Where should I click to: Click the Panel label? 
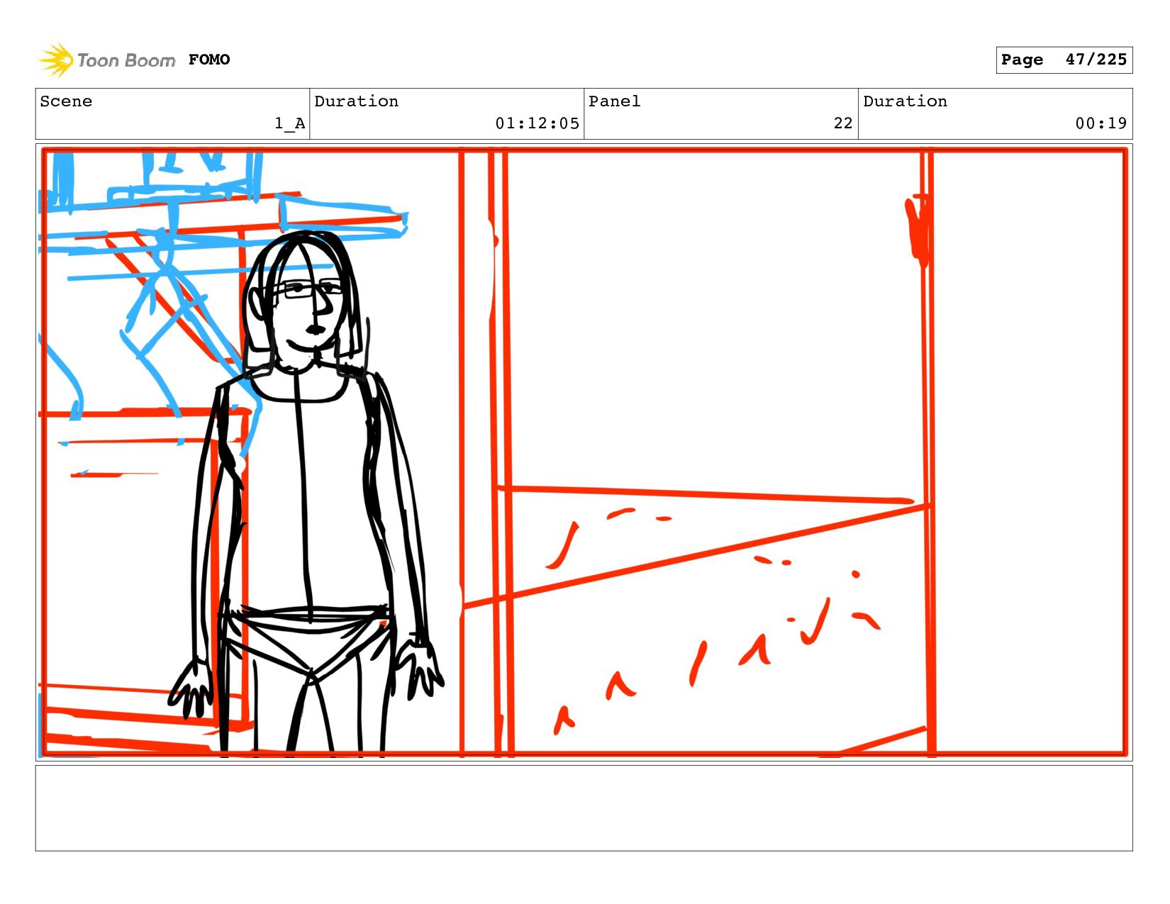pos(615,101)
